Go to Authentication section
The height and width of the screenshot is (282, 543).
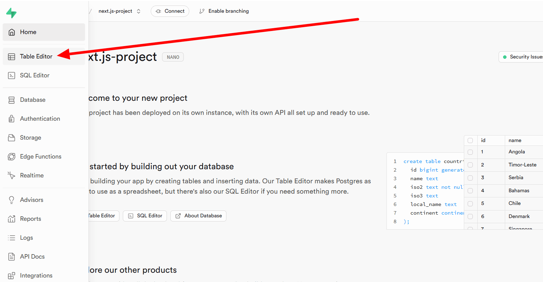(44, 119)
